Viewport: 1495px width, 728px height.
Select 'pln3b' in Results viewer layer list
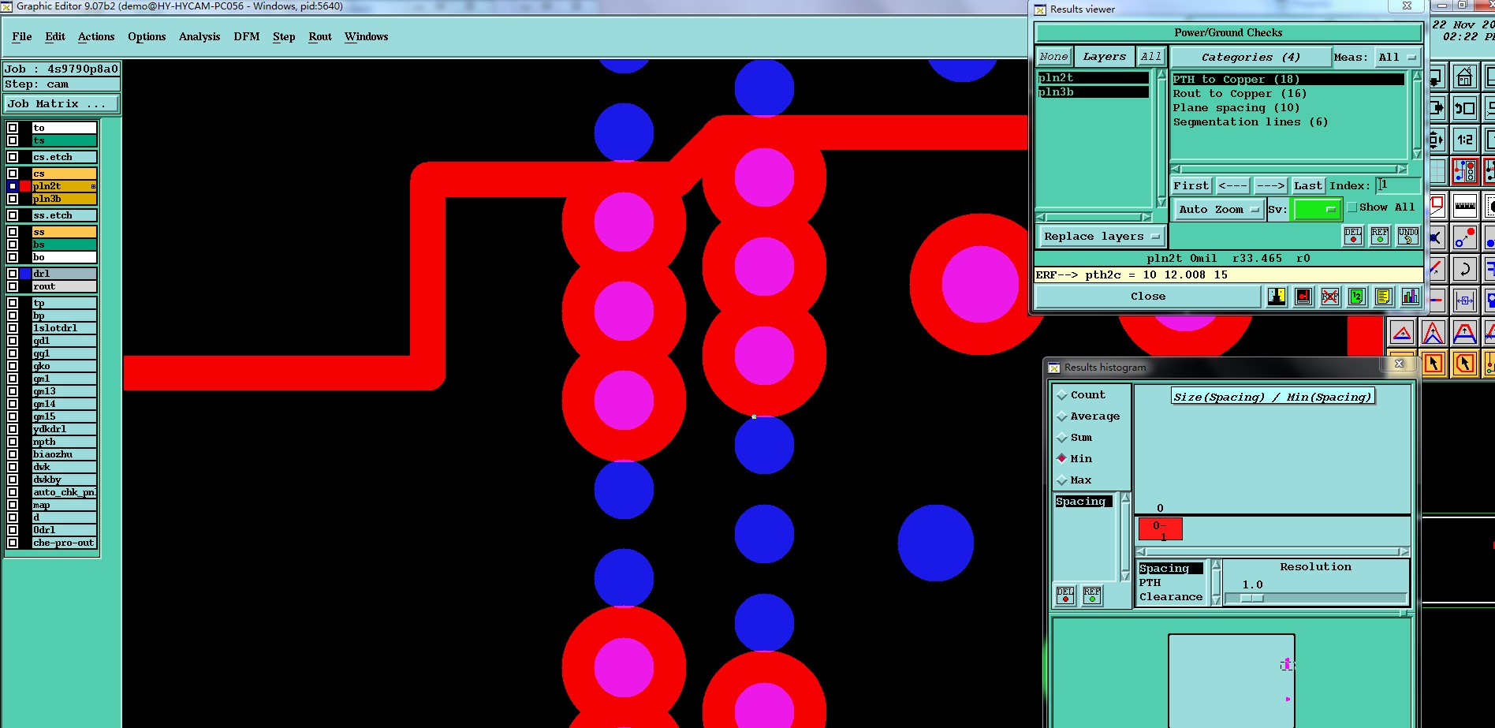(x=1094, y=91)
